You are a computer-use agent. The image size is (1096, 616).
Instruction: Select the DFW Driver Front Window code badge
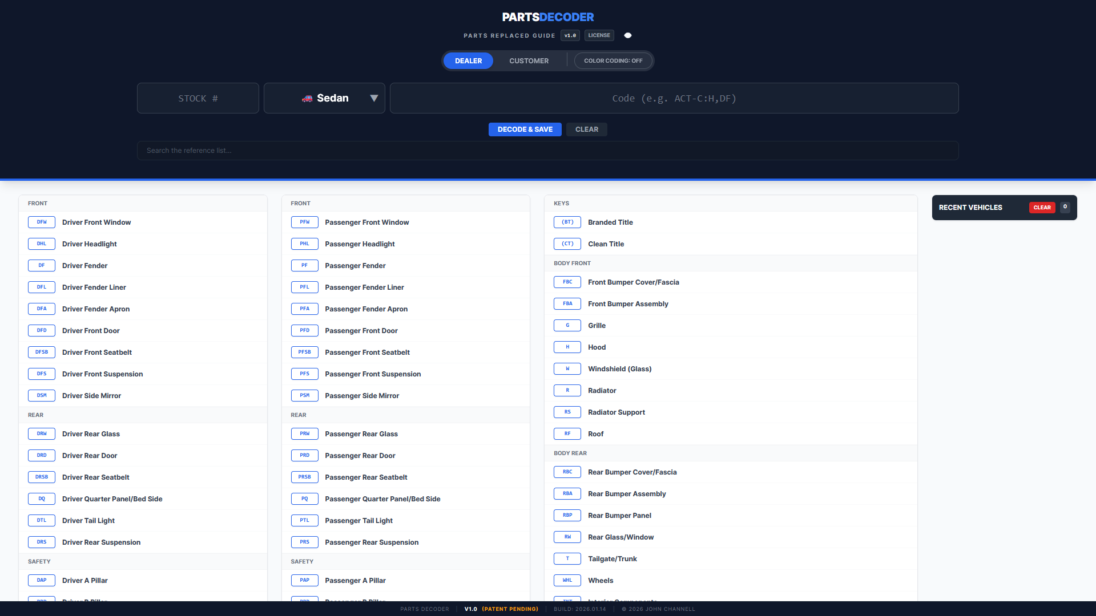point(41,222)
